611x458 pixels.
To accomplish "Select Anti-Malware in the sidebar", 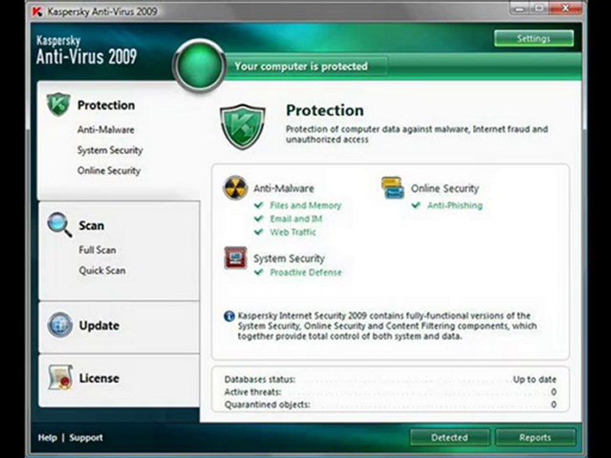I will [106, 130].
